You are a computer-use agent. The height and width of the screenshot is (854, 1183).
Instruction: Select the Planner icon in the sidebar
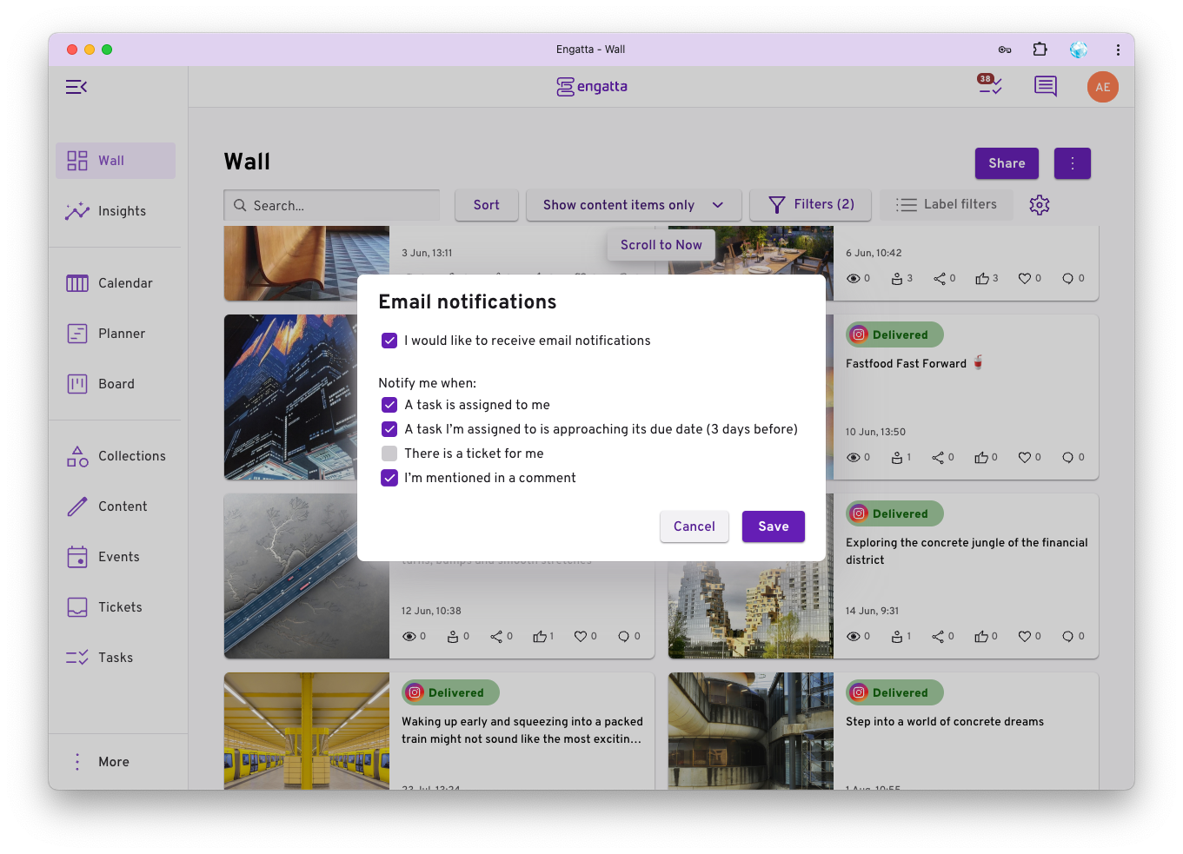click(x=76, y=333)
